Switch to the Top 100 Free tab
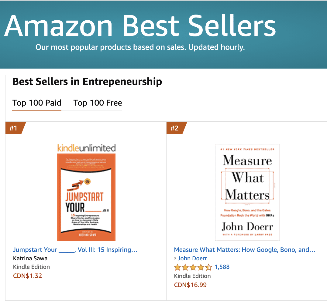This screenshot has width=327, height=301. (98, 103)
